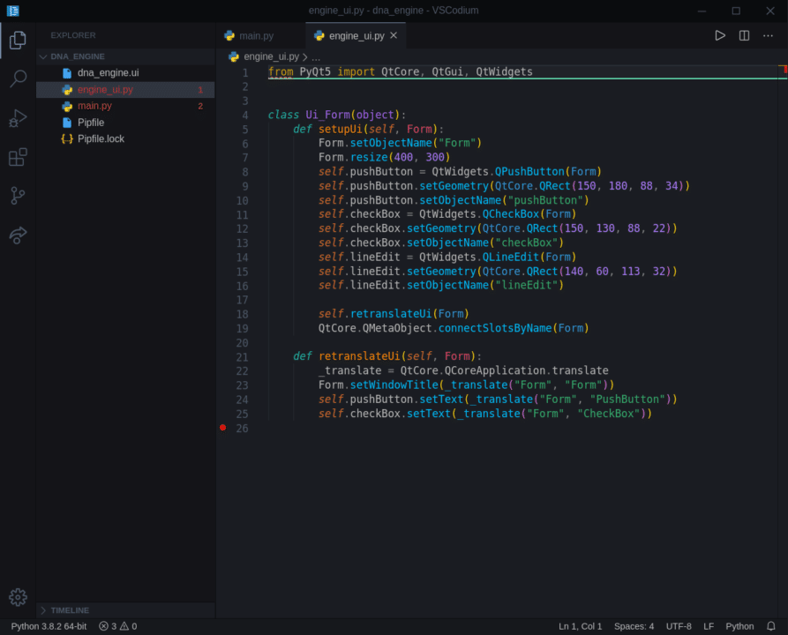Run the Python file using the play icon
788x635 pixels.
pos(719,35)
